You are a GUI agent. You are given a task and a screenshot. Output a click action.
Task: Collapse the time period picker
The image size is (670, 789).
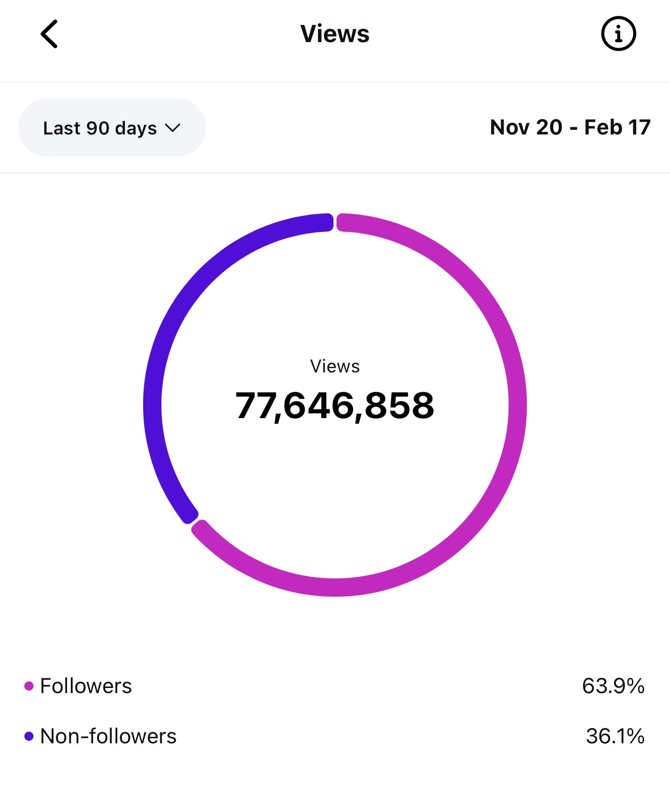(112, 127)
